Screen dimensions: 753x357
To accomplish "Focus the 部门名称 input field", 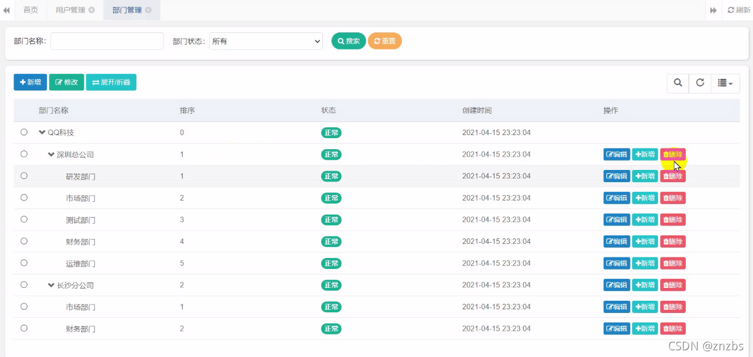I will pos(107,41).
